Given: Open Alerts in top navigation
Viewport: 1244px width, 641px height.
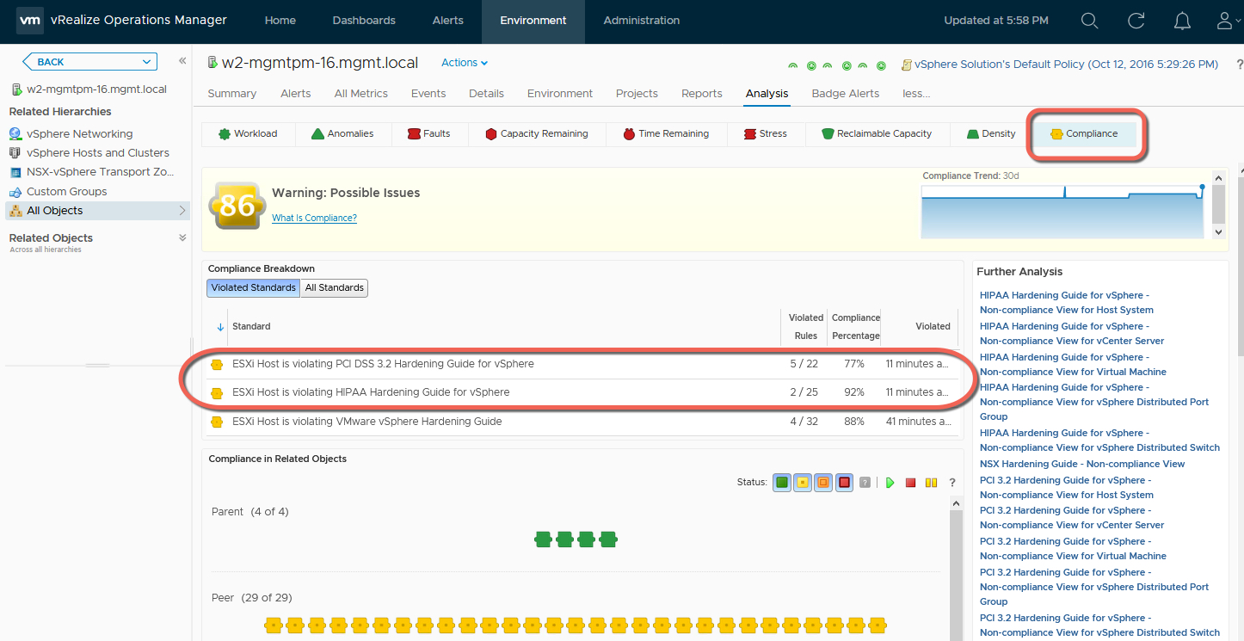Looking at the screenshot, I should point(448,21).
